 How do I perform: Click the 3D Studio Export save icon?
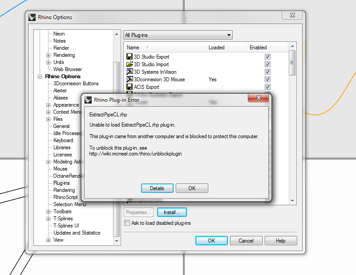129,56
